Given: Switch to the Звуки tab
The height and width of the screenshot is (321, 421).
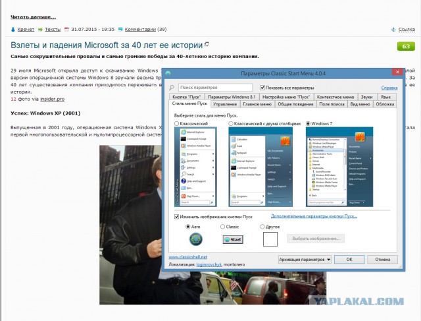Looking at the screenshot, I should point(366,97).
